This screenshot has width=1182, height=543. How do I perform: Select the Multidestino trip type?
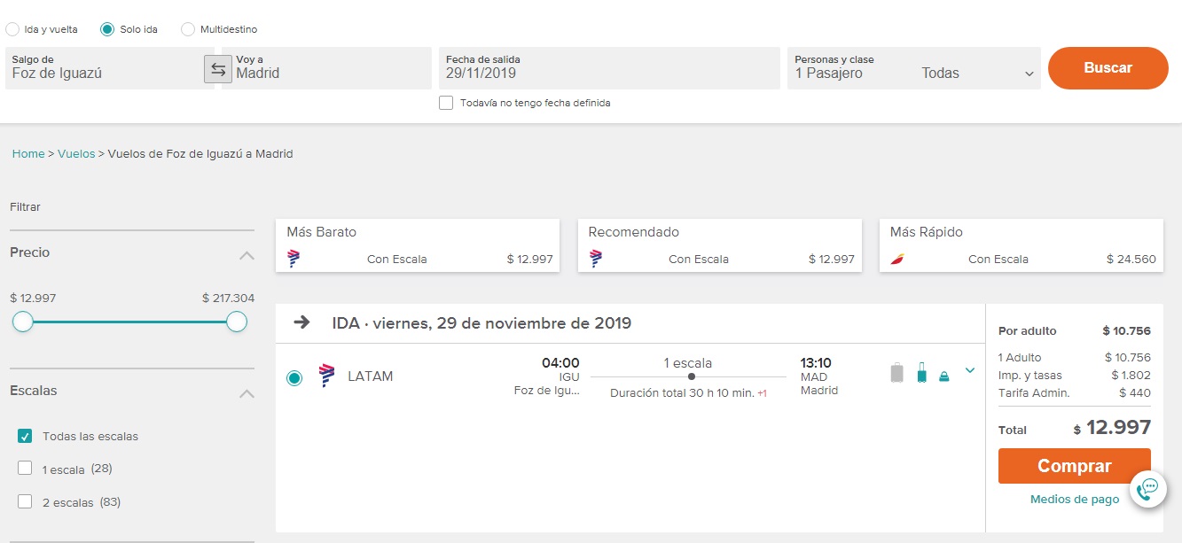tap(188, 29)
